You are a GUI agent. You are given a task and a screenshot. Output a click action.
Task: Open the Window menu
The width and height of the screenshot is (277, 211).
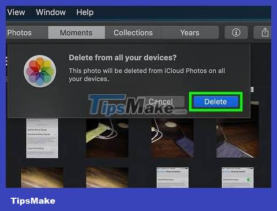coord(51,12)
